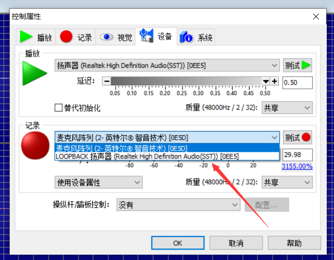
Task: Click plus button on delay slider
Action: coord(275,81)
